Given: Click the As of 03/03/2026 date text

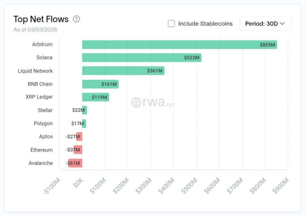Looking at the screenshot, I should click(35, 29).
